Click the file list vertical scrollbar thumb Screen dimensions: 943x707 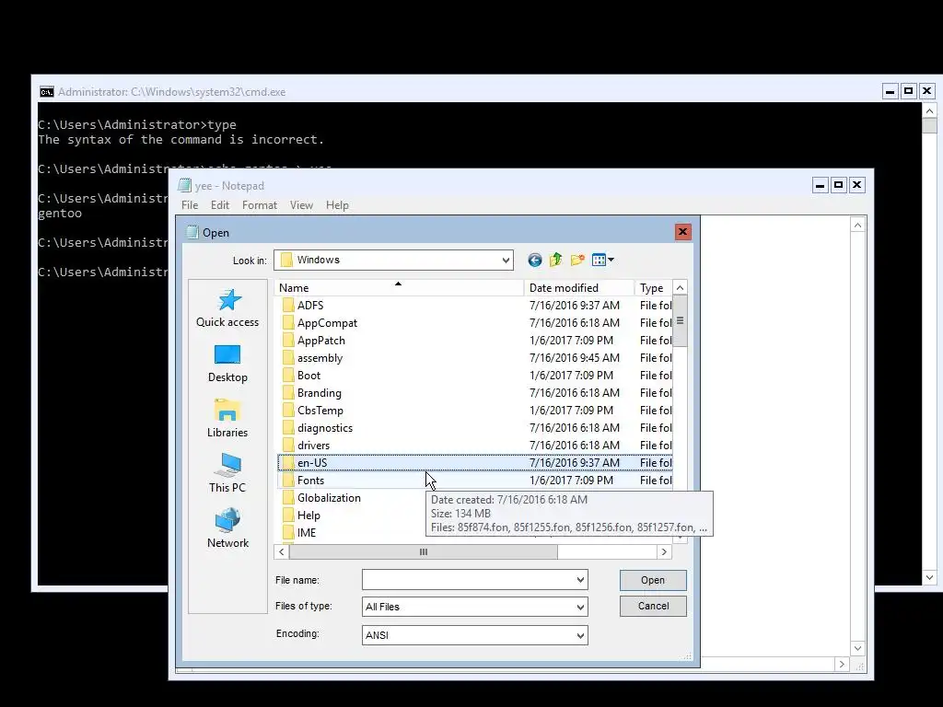(681, 321)
